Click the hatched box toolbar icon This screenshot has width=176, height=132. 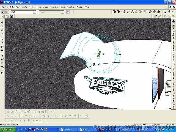click(x=158, y=12)
